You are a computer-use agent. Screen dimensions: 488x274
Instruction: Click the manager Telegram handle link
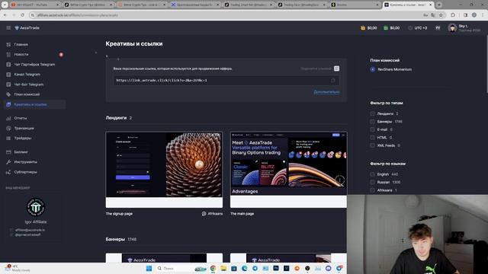[27, 235]
